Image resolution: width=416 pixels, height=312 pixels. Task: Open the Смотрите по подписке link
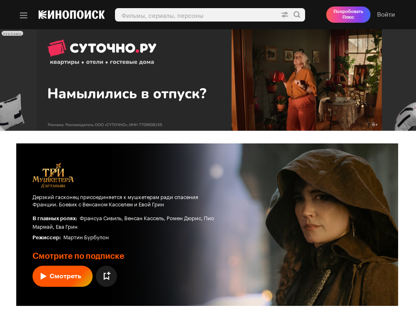click(78, 256)
